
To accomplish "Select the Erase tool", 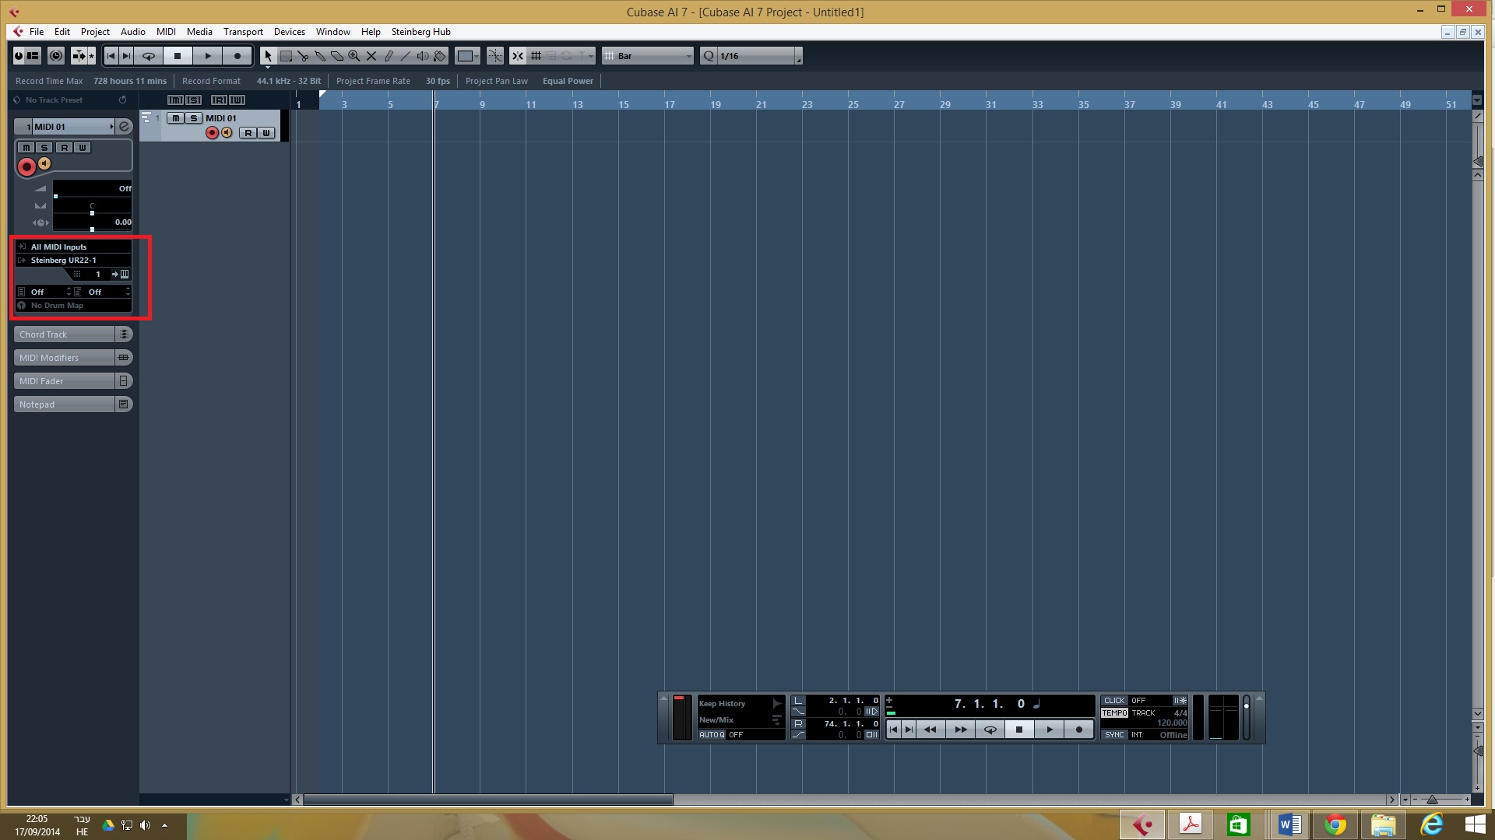I will click(337, 56).
